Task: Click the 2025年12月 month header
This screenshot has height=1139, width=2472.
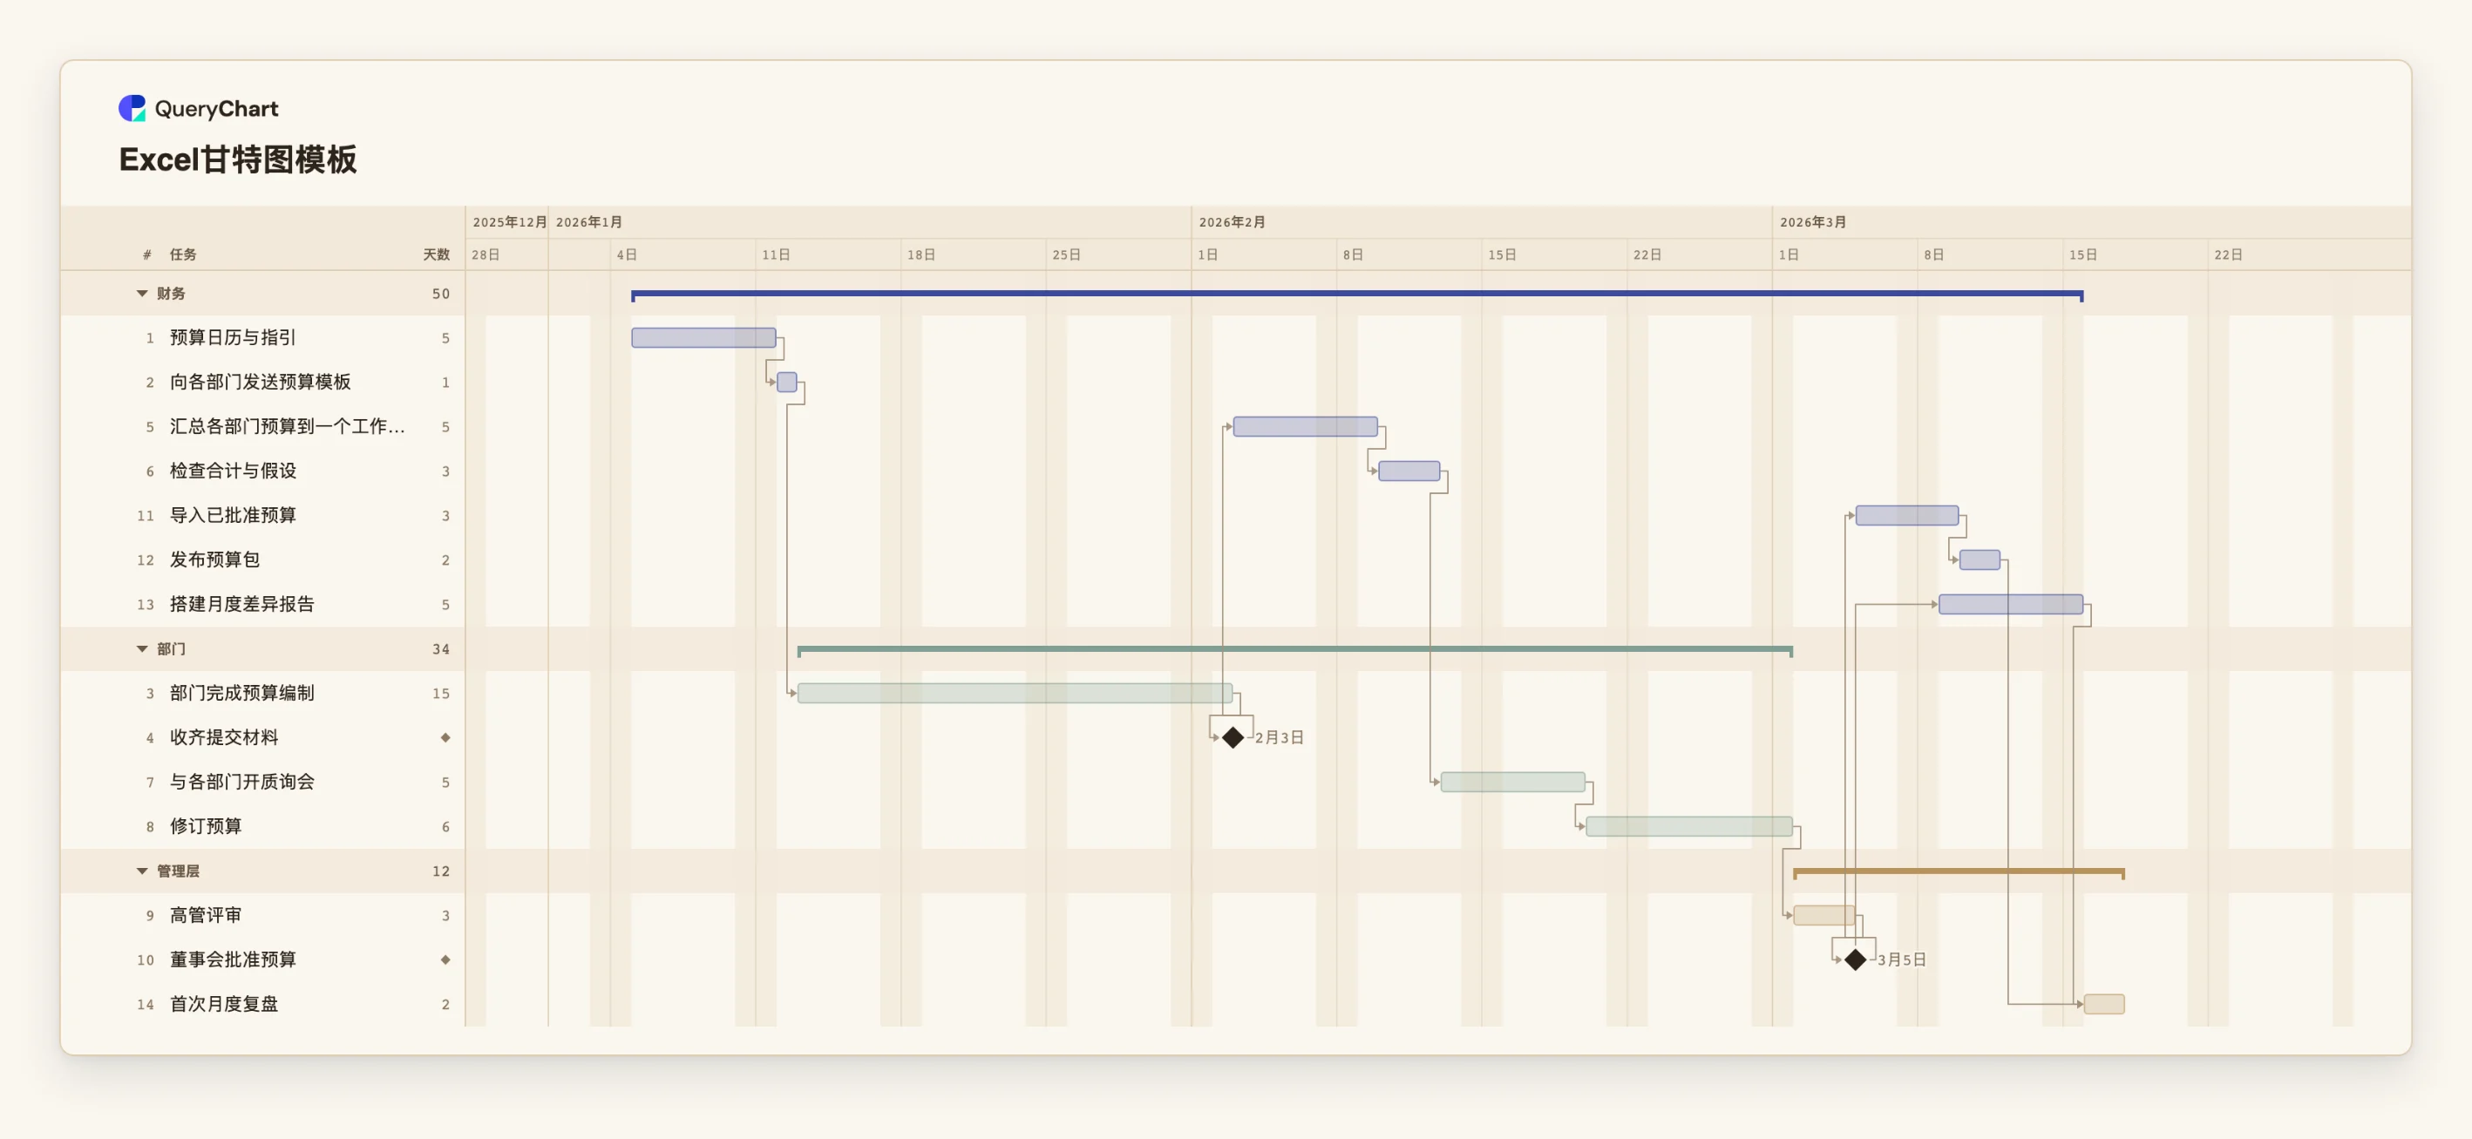Action: pyautogui.click(x=510, y=221)
